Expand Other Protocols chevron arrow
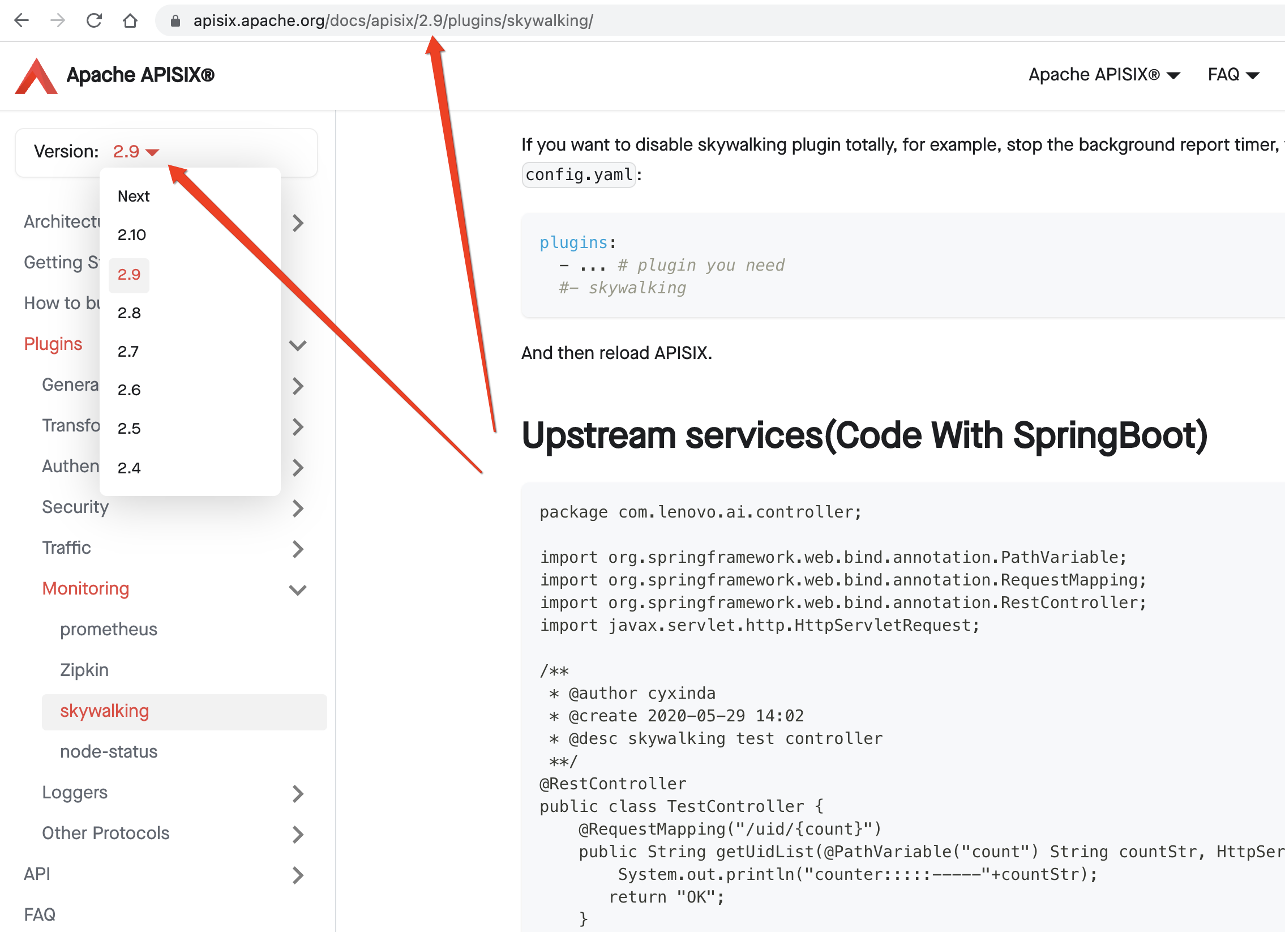 (x=297, y=834)
